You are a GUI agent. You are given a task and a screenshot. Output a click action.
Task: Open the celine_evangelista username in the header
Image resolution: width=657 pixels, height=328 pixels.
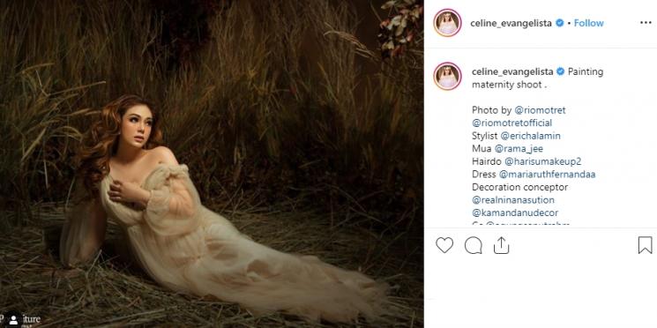(x=511, y=24)
